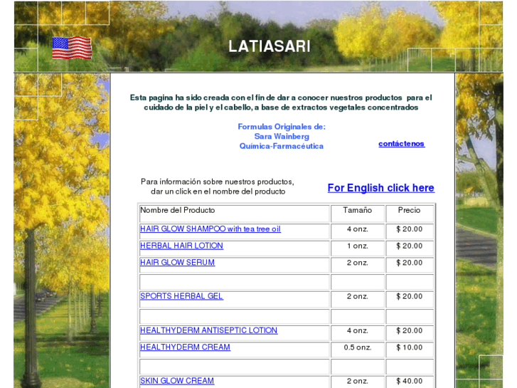The image size is (517, 388).
Task: Click the 'Precio' column header
Action: click(409, 210)
